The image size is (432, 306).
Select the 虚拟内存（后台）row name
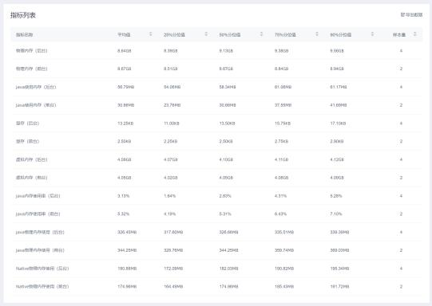[x=32, y=159]
